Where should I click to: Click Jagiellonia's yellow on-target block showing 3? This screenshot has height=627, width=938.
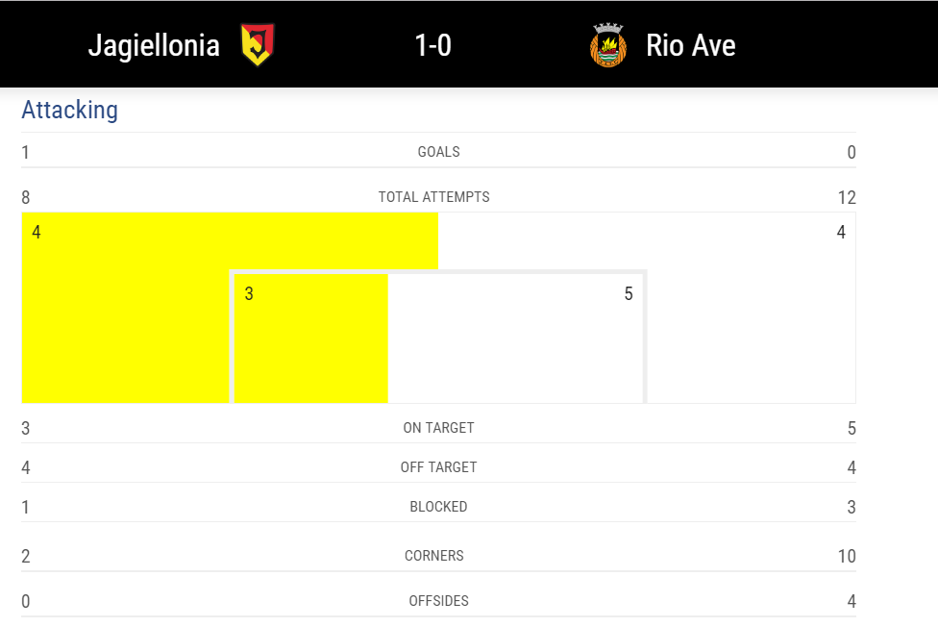click(x=310, y=339)
